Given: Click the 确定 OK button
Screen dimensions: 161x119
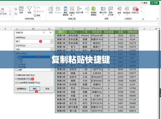Looking at the screenshot, I should click(35, 89).
